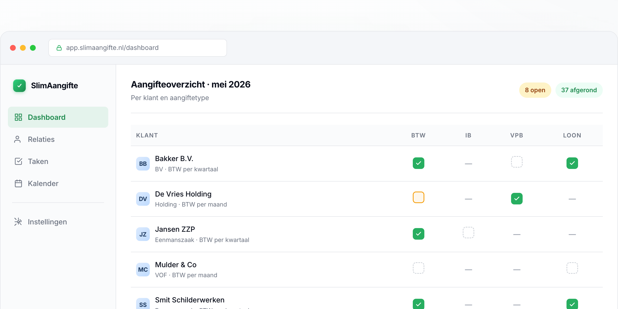Image resolution: width=618 pixels, height=309 pixels.
Task: Click the SS avatar for Smit Schilderwerken
Action: click(x=143, y=304)
